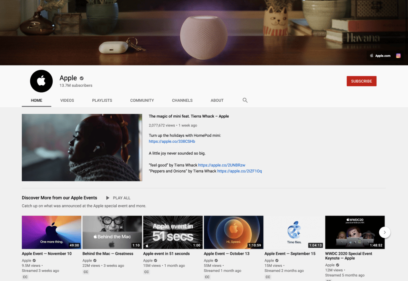Open the Instagram icon in the banner
408x281 pixels.
coord(398,56)
